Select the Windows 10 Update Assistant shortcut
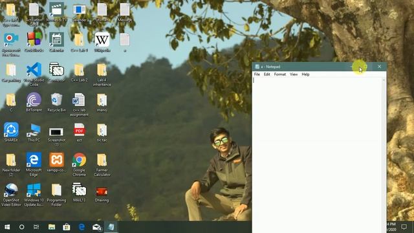The height and width of the screenshot is (233, 414). coord(34,195)
